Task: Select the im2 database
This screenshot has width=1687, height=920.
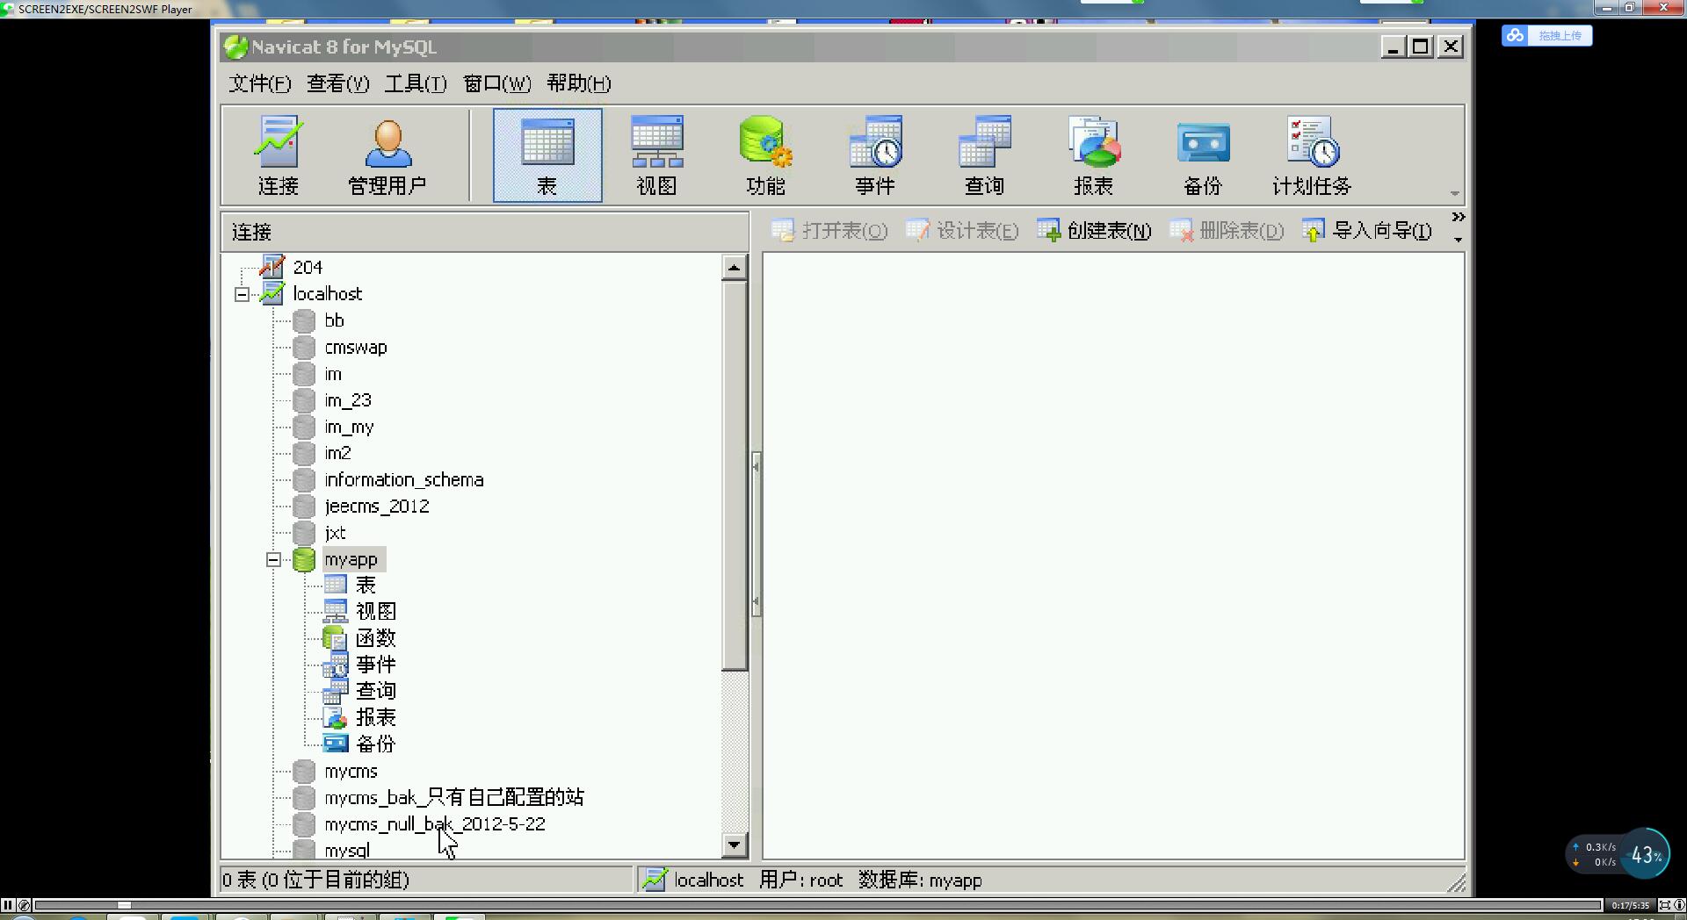Action: (x=337, y=453)
